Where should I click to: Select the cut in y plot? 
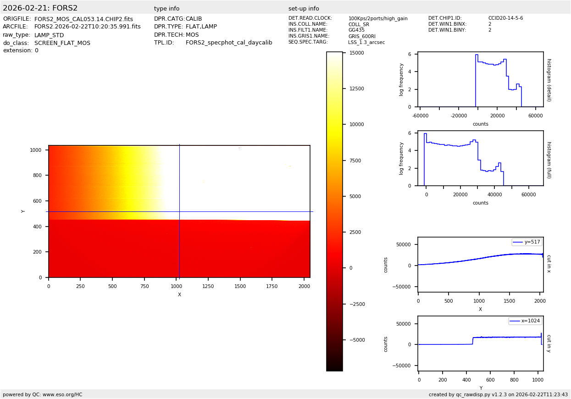click(480, 344)
